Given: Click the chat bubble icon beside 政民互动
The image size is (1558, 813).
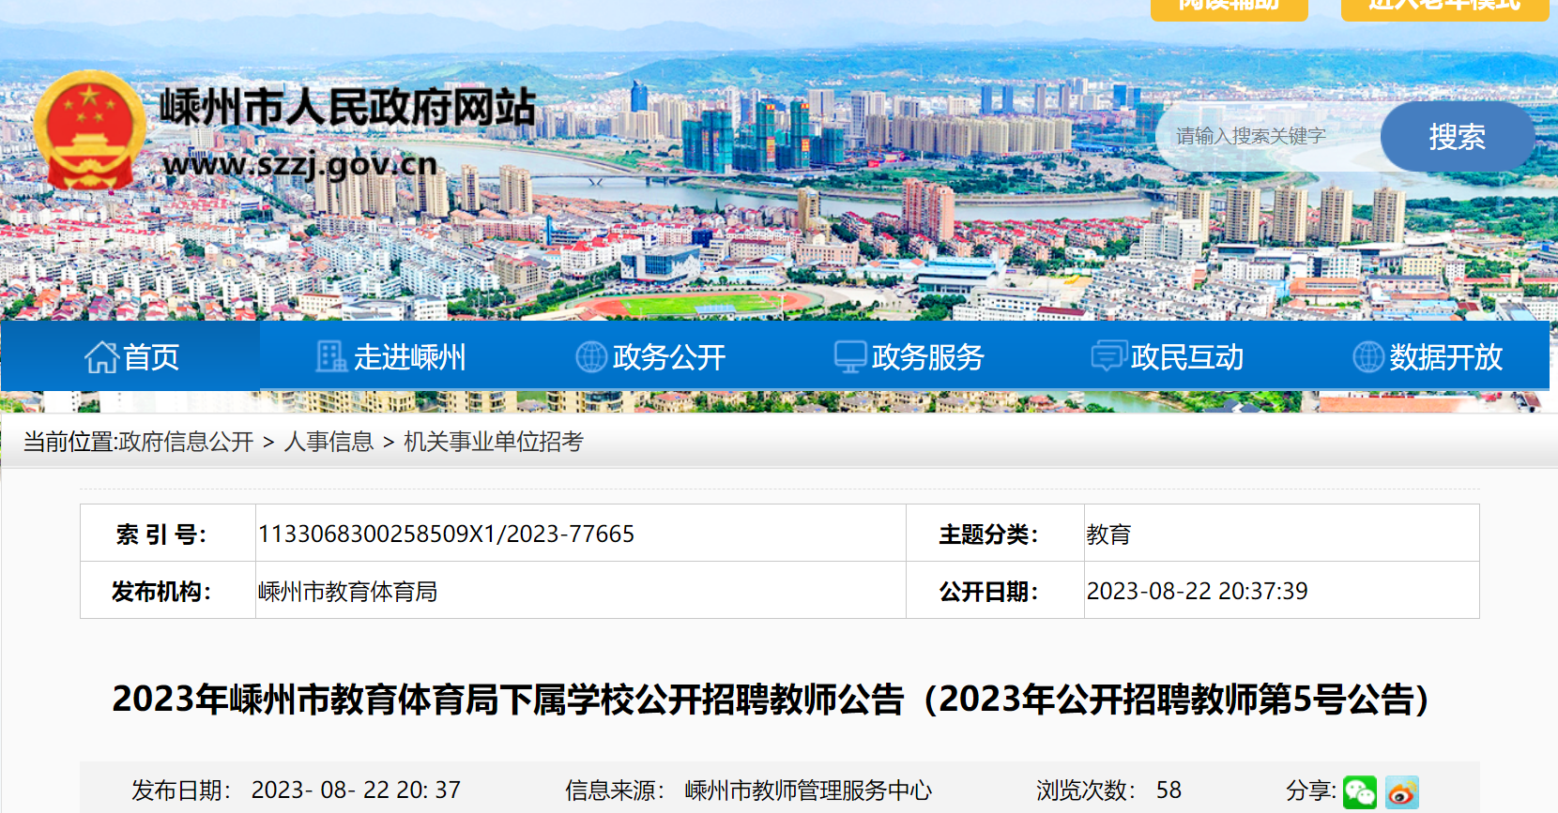Looking at the screenshot, I should coord(1108,357).
